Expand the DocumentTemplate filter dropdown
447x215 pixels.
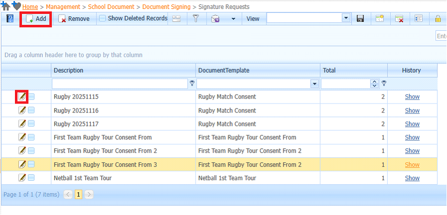[x=314, y=84]
